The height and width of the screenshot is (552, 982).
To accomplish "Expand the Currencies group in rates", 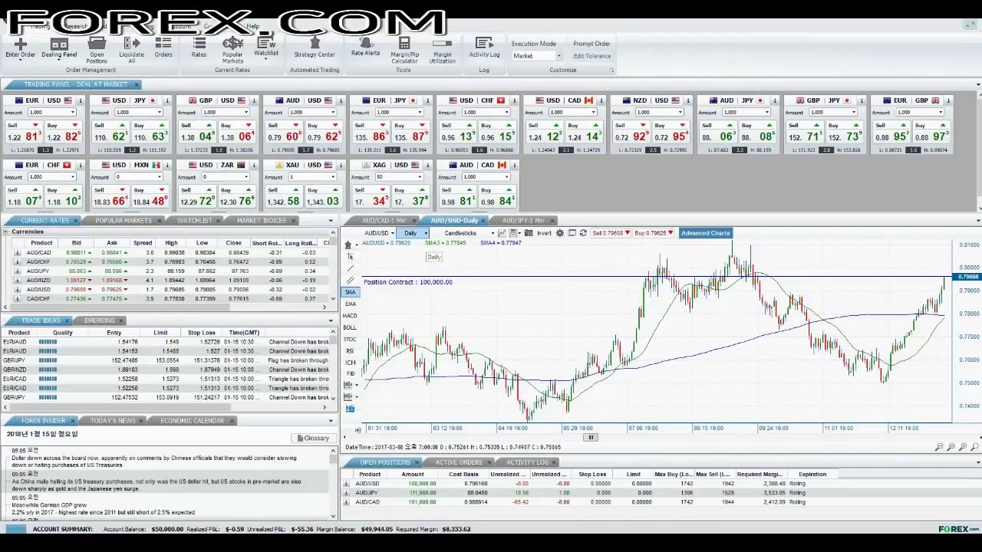I will (7, 232).
